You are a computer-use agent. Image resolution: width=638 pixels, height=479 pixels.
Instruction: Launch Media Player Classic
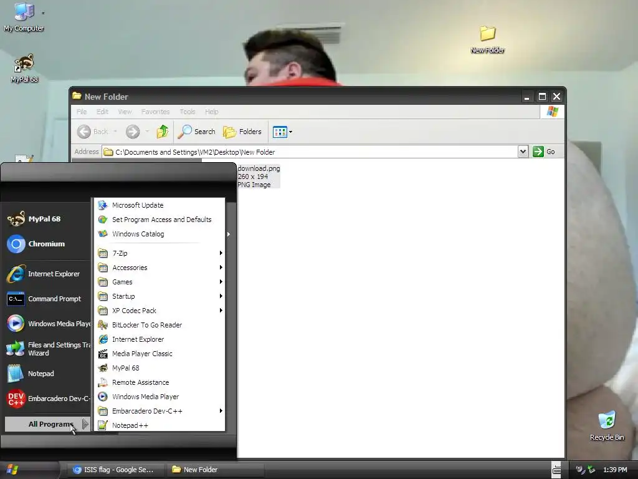pos(159,354)
